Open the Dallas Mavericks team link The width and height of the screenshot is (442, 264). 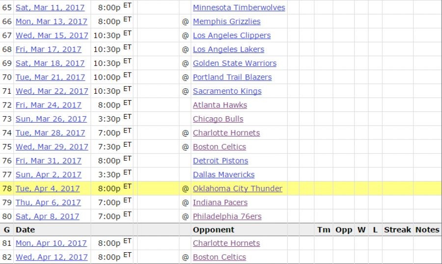point(223,175)
